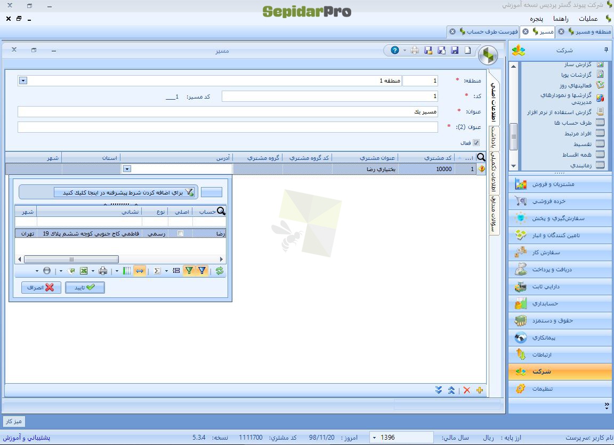Move row down with double-chevron icon

pos(439,390)
